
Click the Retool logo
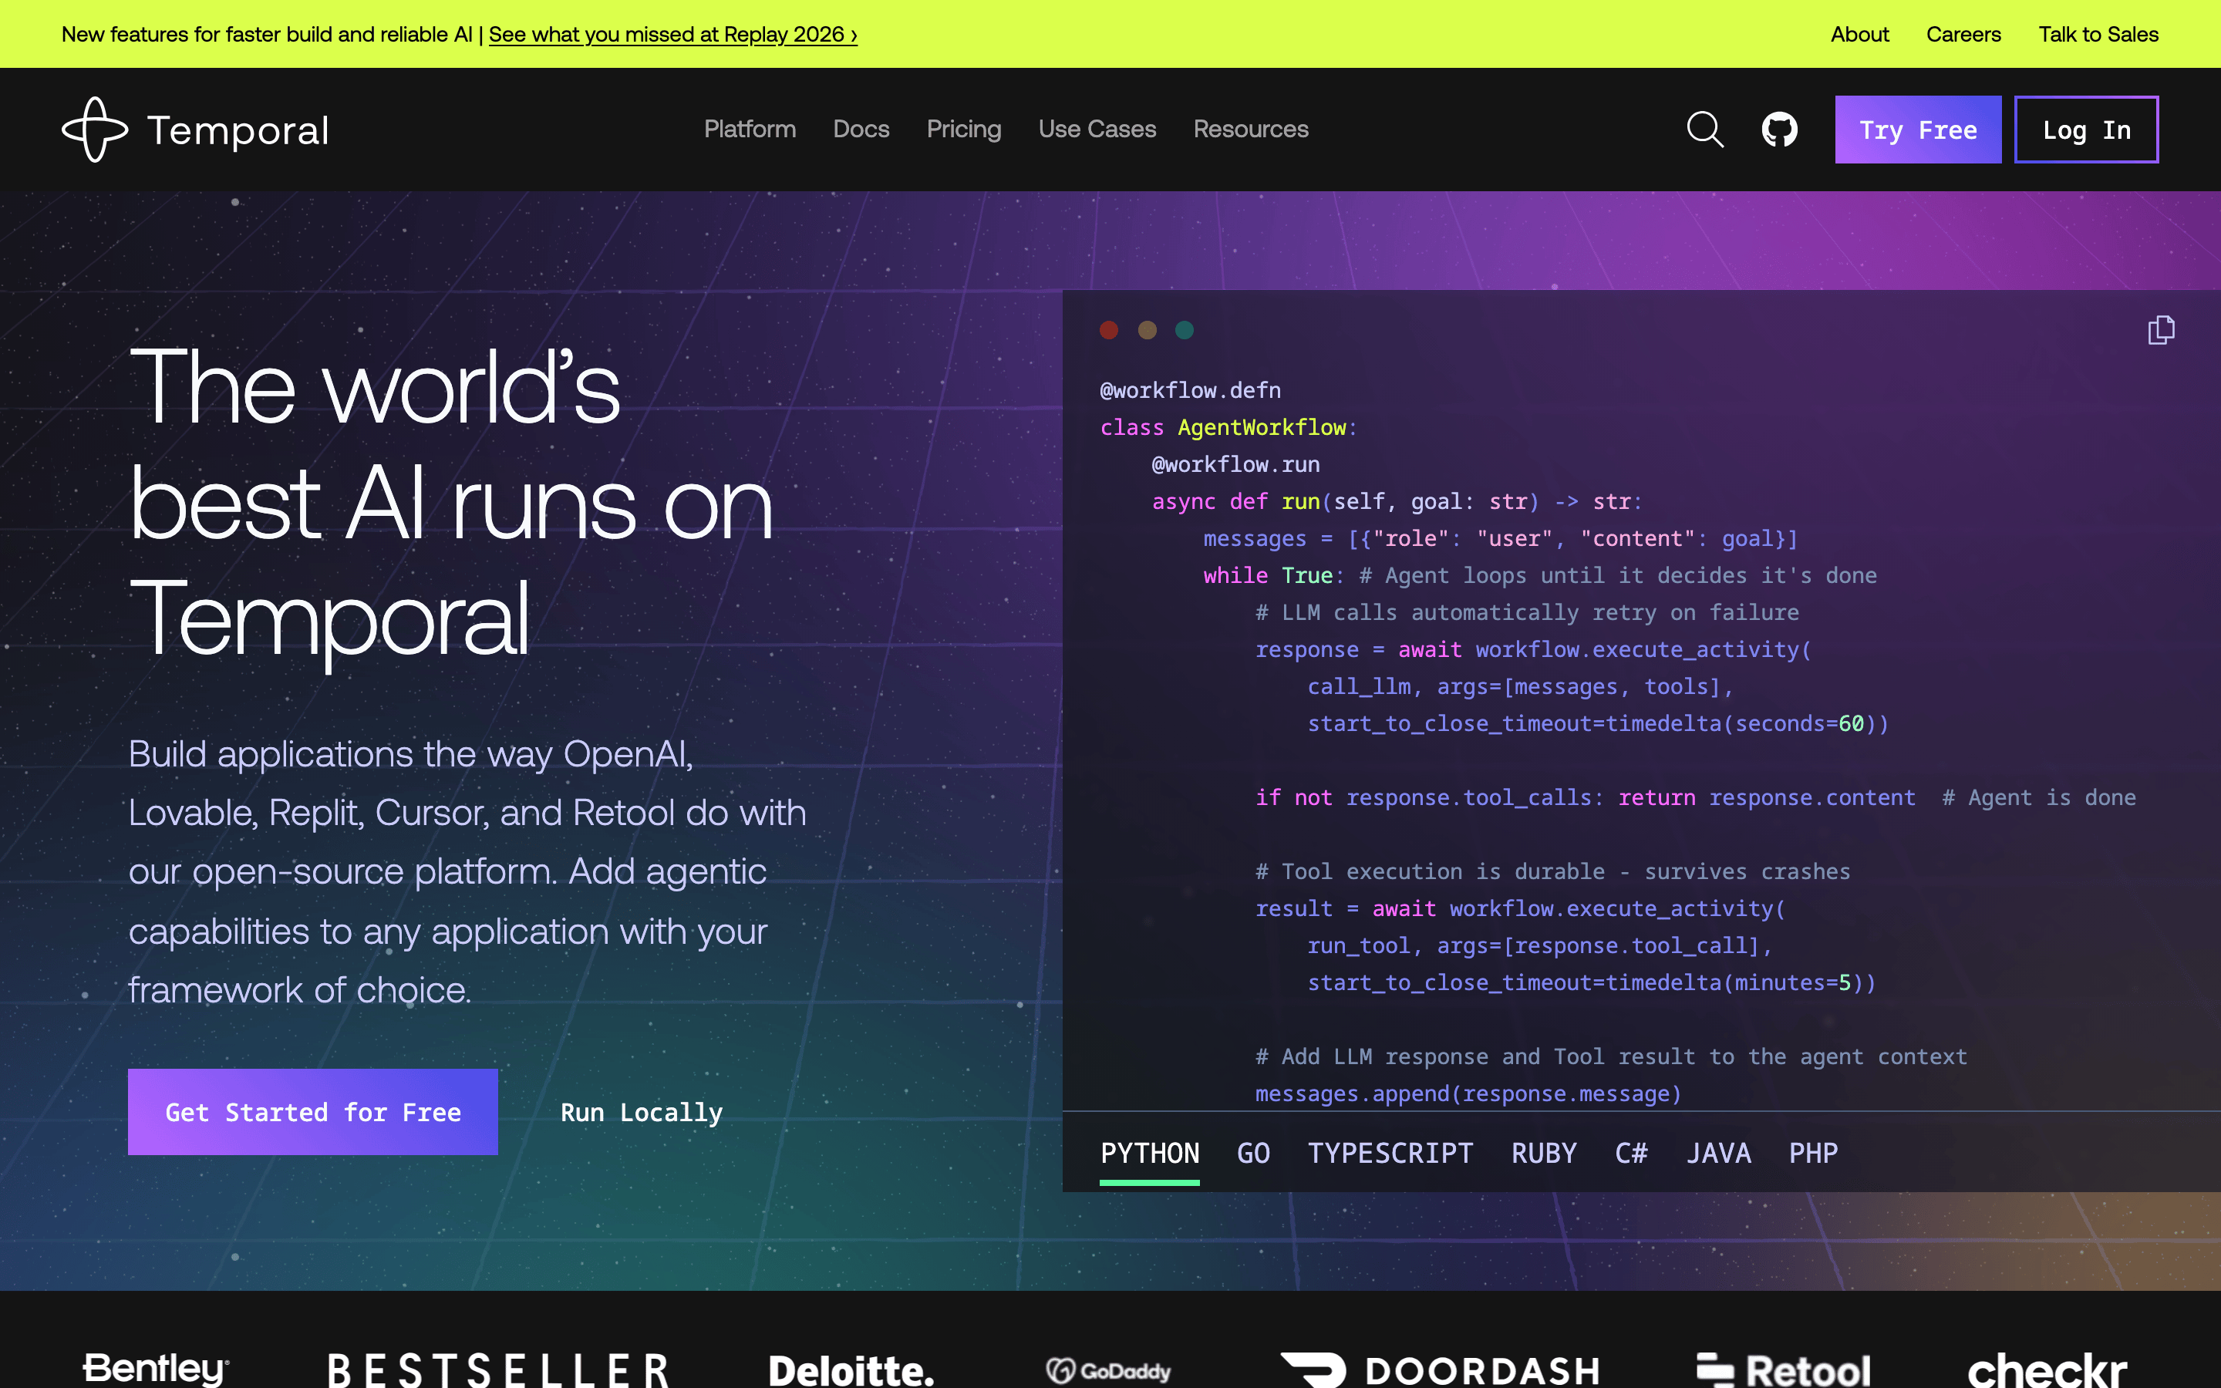[1782, 1369]
